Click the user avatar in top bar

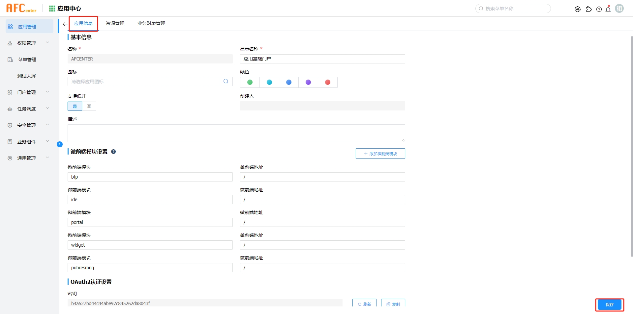point(619,9)
